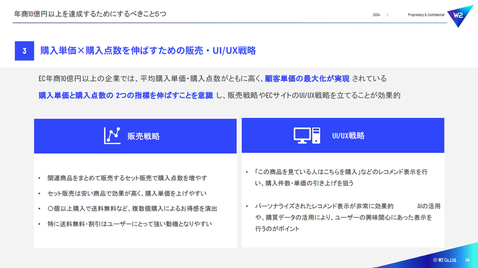Click the bullet 関連商品をまとめて販売するセット販売で購入点数を増やす
This screenshot has width=478, height=268.
point(127,178)
